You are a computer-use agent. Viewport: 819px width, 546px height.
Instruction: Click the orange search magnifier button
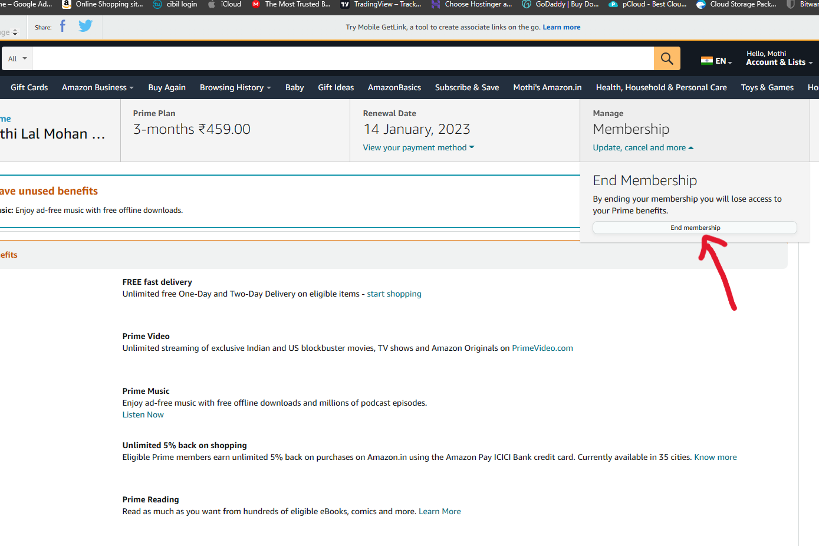667,58
